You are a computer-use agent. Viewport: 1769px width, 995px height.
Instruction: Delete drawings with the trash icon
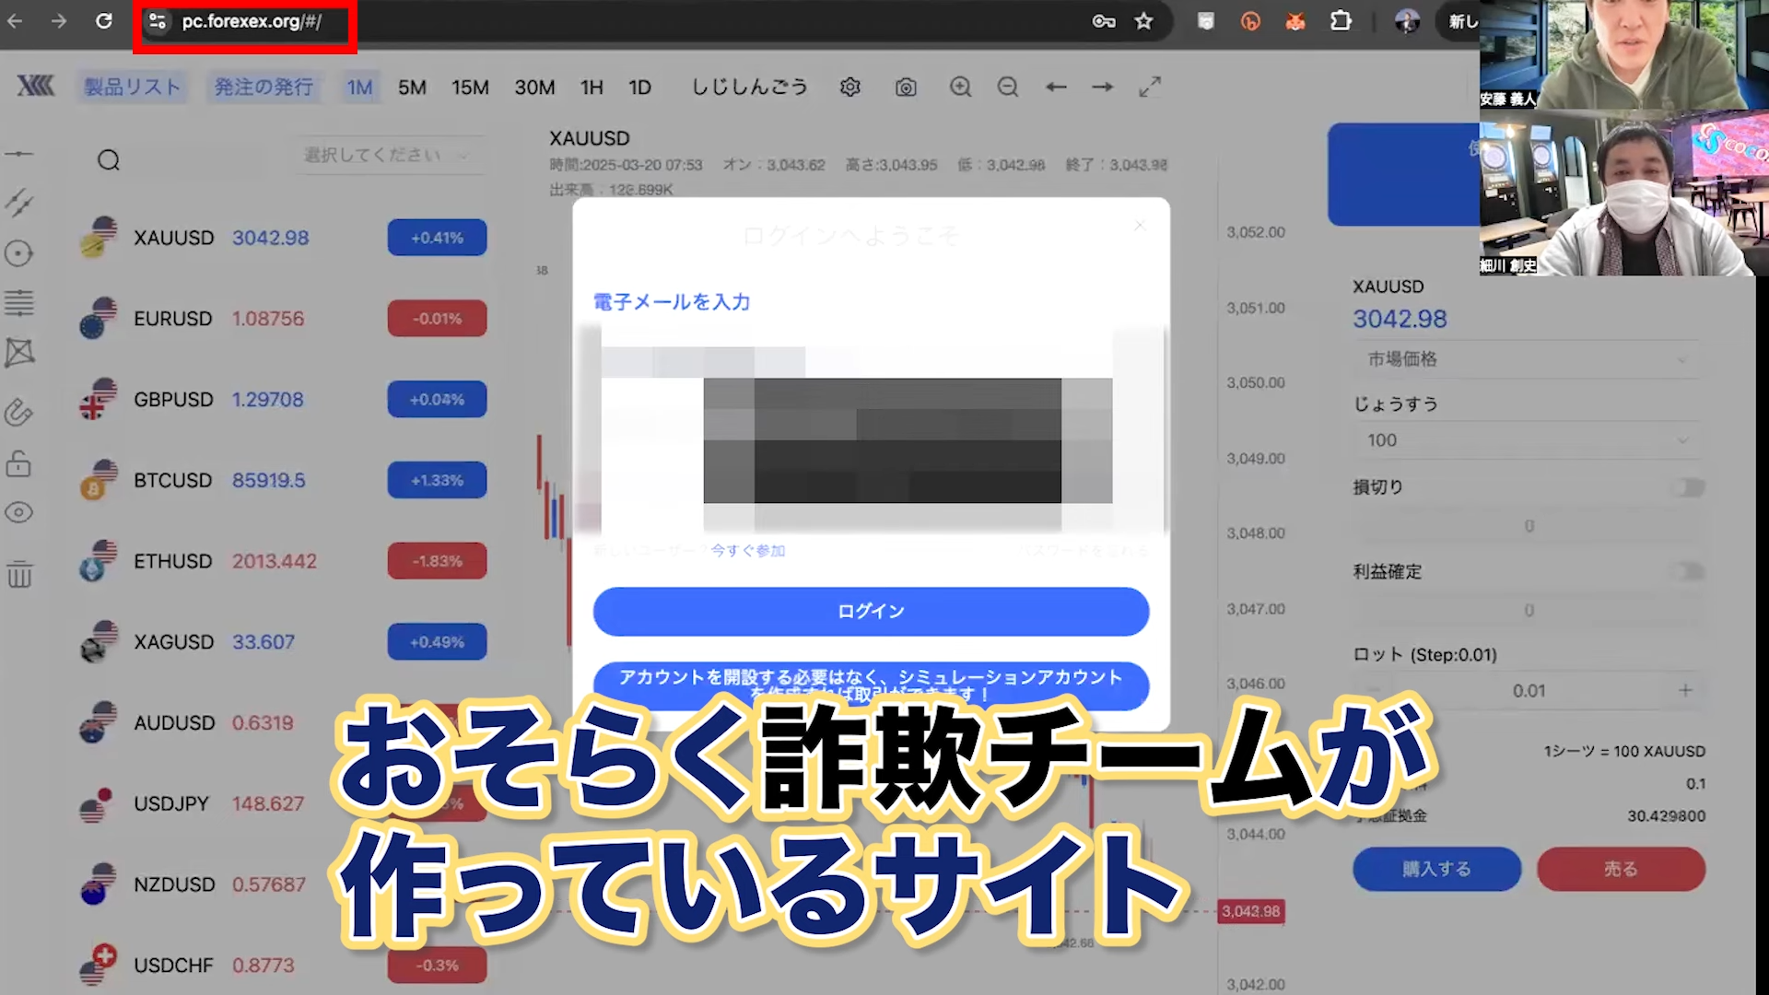[x=20, y=576]
